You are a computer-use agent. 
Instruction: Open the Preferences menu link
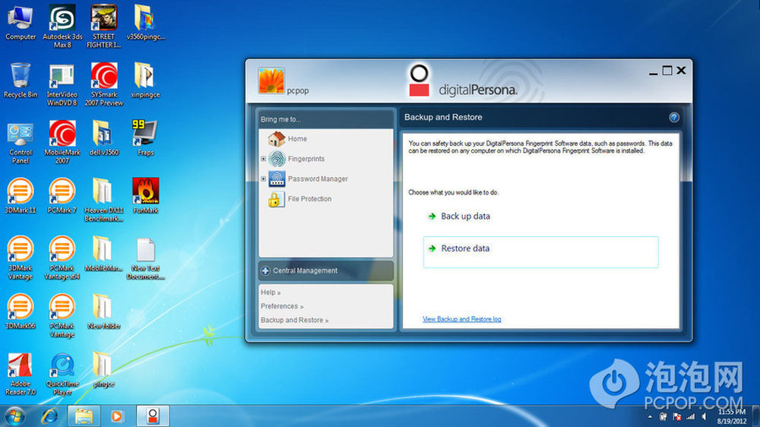[x=282, y=306]
